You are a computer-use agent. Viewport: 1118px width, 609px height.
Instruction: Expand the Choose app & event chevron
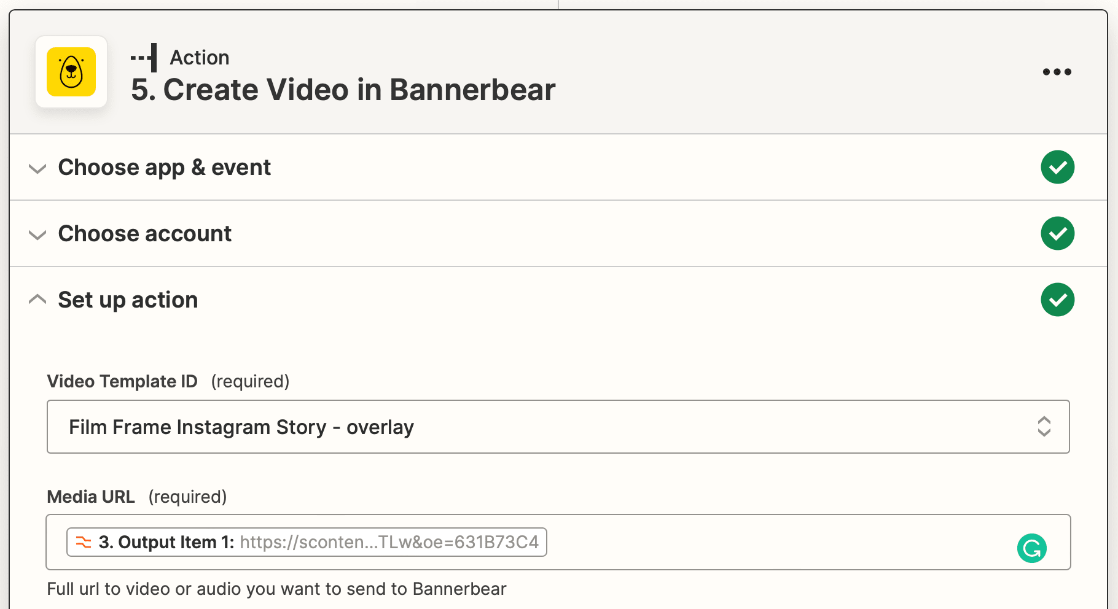click(37, 168)
